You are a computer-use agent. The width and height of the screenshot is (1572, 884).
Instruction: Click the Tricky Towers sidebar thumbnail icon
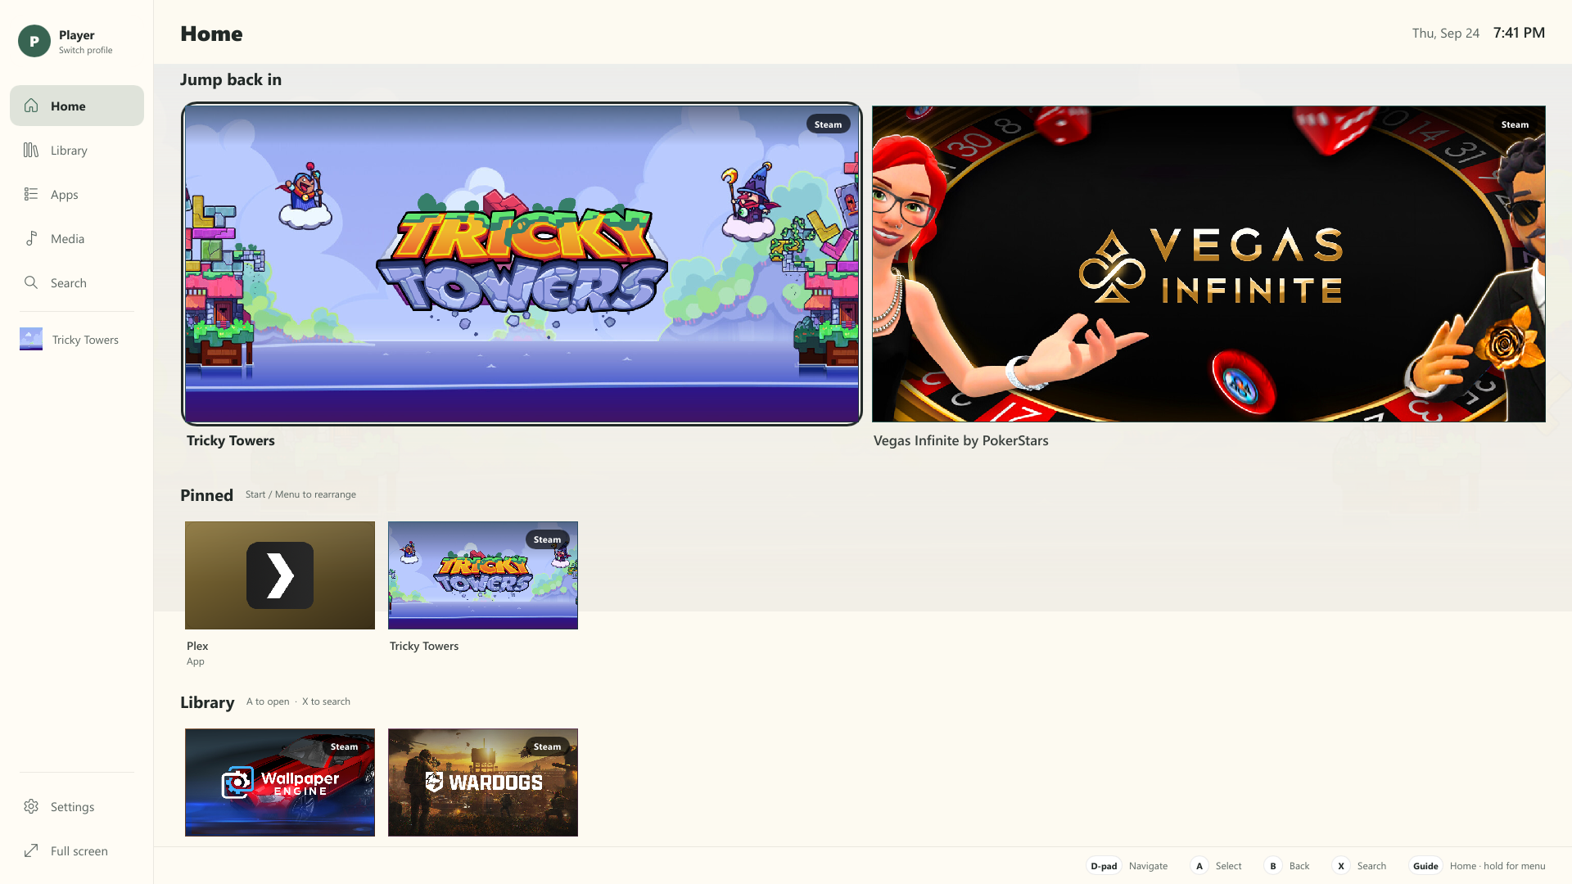click(31, 339)
